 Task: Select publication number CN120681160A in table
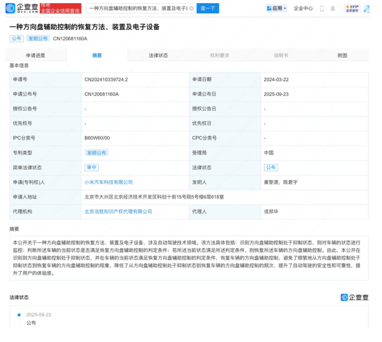tap(101, 94)
